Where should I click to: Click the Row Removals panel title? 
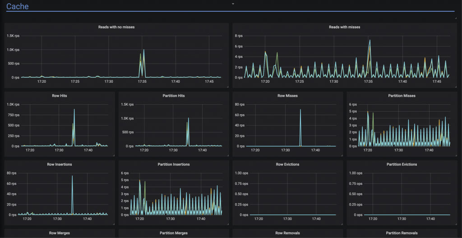pyautogui.click(x=287, y=233)
